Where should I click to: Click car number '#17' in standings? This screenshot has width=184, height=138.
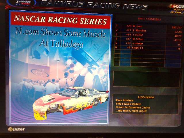(x=129, y=30)
